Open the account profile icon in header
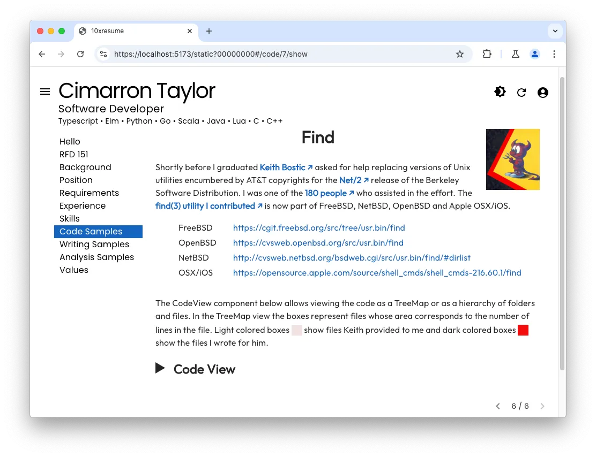 coord(542,93)
